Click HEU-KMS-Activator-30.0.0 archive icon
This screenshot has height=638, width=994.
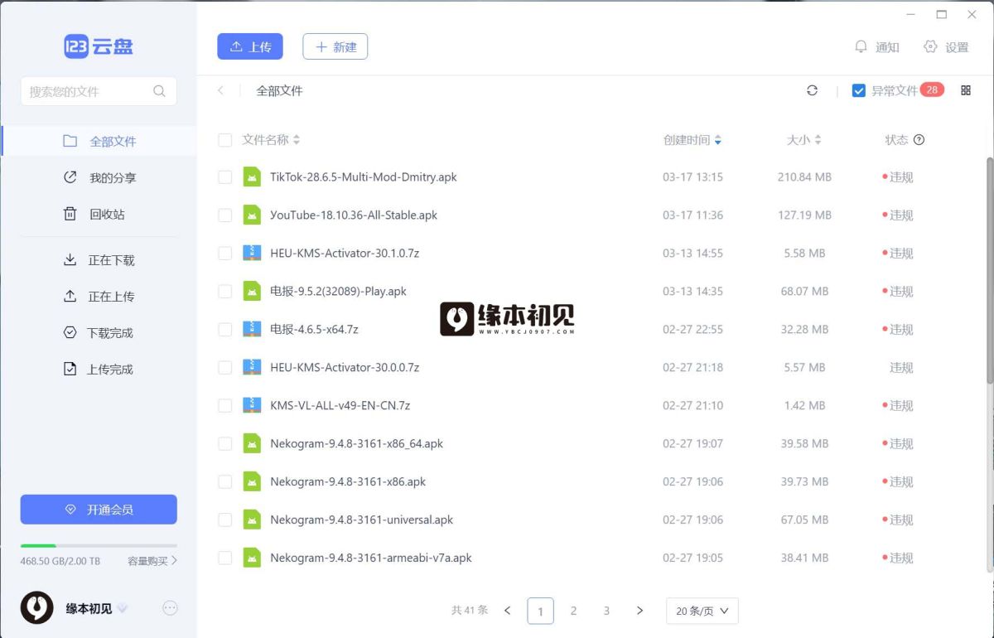252,367
